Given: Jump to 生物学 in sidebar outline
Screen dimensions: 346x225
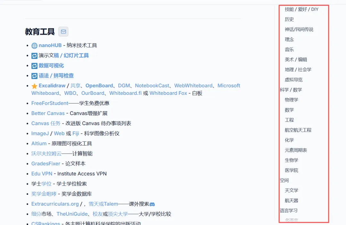Looking at the screenshot, I should pos(291,160).
